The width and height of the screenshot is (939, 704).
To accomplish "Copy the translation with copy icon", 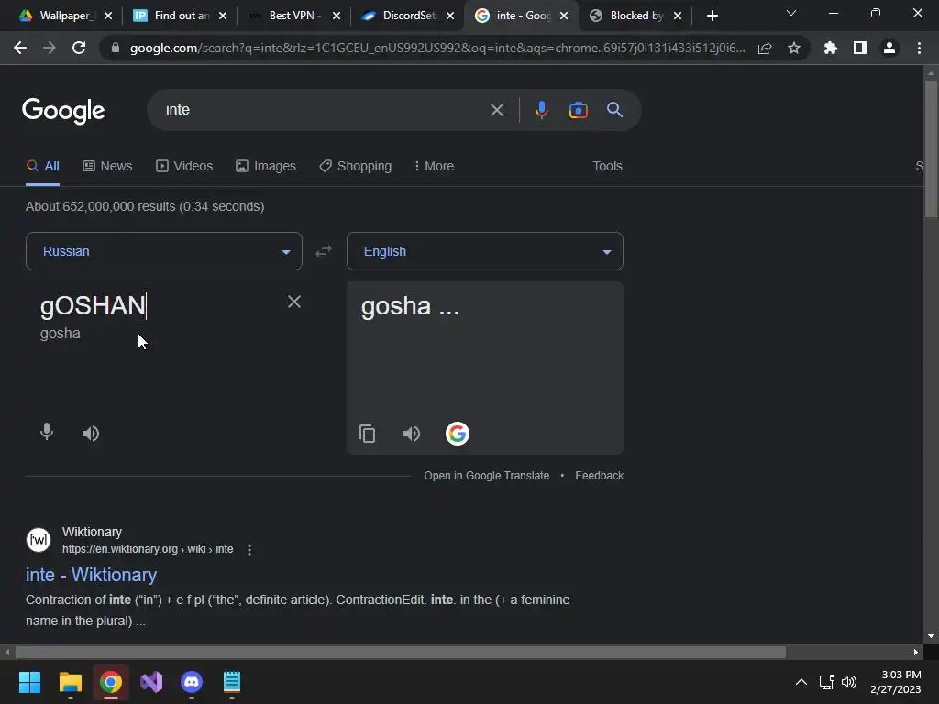I will pos(367,434).
